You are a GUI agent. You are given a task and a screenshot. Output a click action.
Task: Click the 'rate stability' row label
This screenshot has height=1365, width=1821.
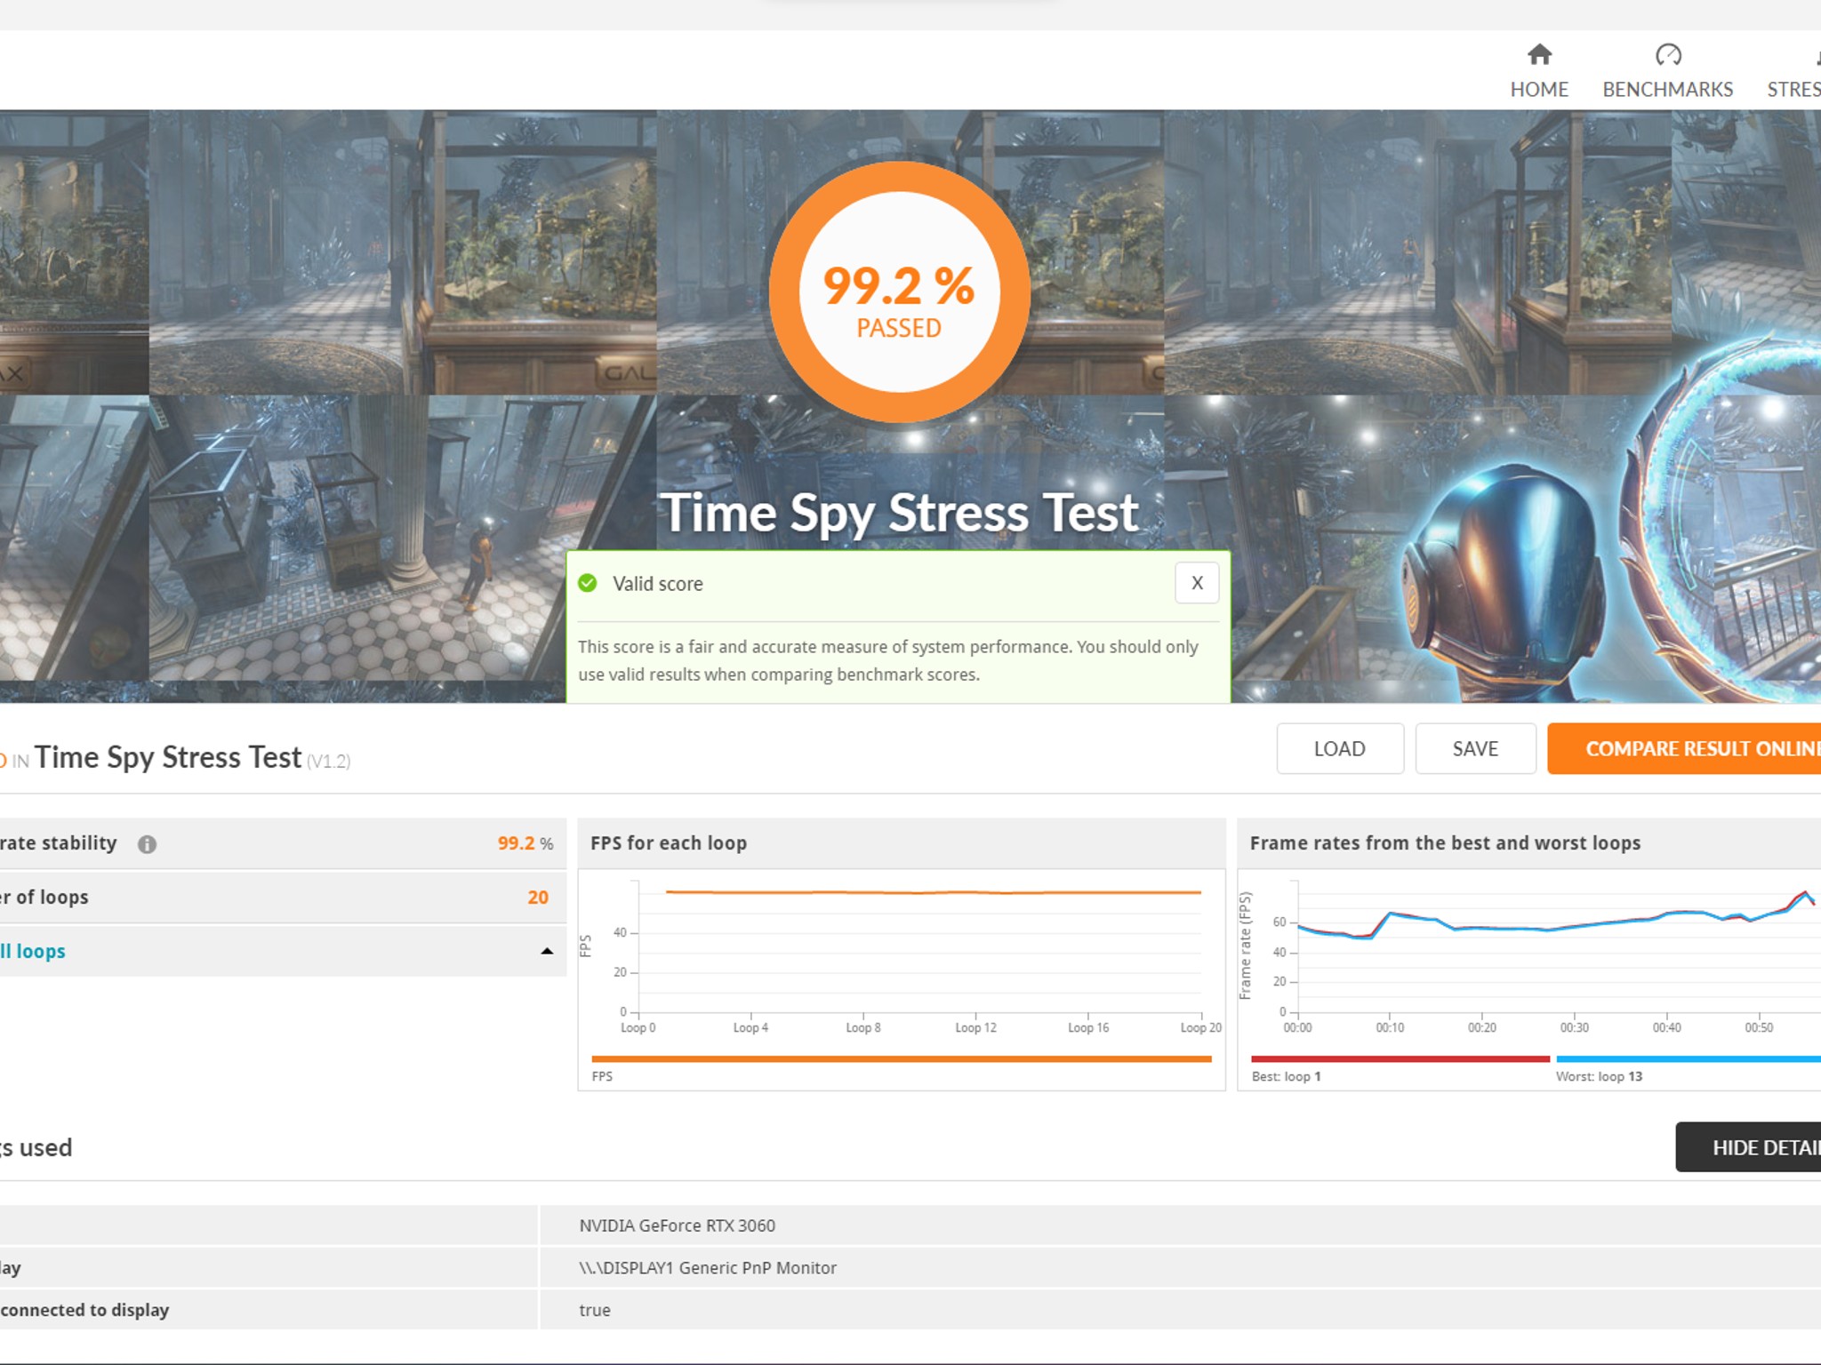click(x=59, y=843)
